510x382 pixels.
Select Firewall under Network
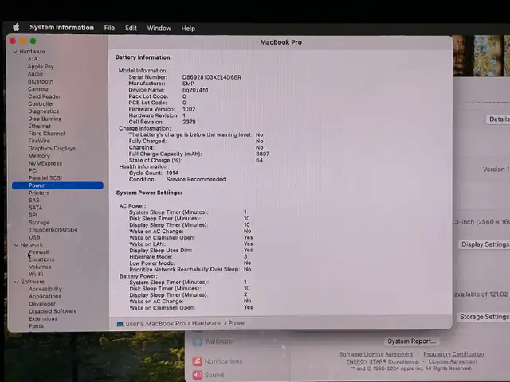[x=39, y=252]
